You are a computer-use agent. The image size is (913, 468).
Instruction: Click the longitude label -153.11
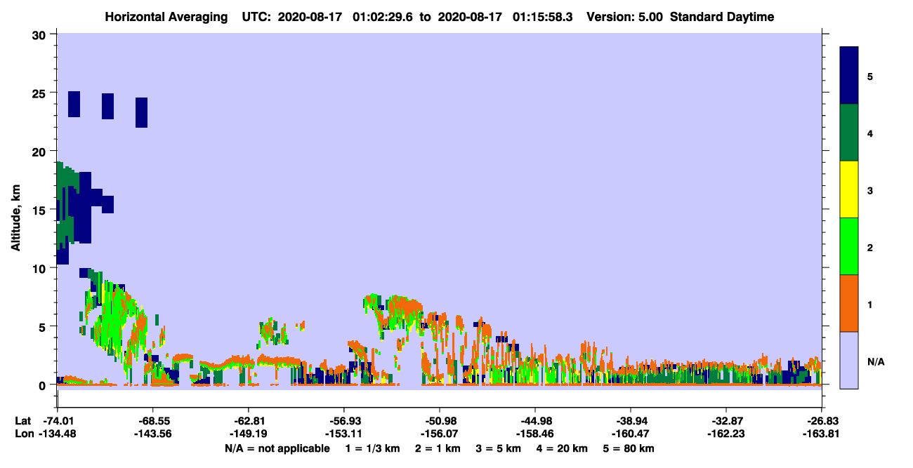point(343,434)
